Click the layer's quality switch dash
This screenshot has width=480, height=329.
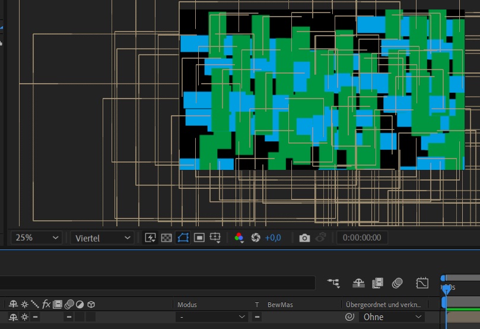pos(35,317)
